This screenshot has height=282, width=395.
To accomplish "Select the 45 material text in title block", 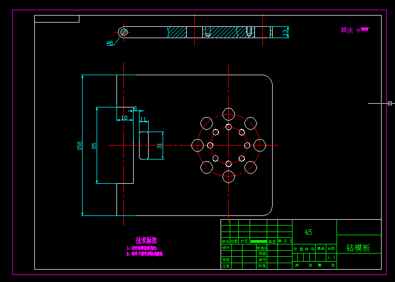I will coord(308,232).
